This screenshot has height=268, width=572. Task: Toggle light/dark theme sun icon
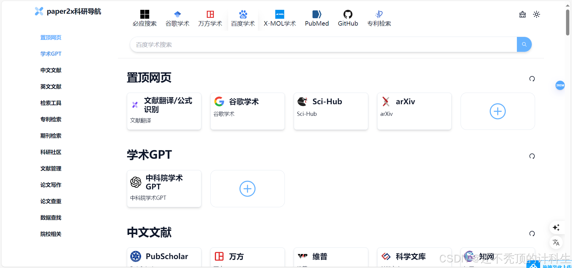point(537,14)
